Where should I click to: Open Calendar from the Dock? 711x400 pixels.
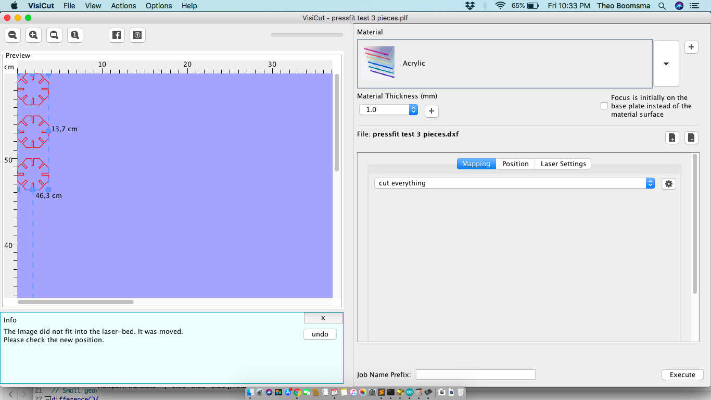pyautogui.click(x=335, y=392)
